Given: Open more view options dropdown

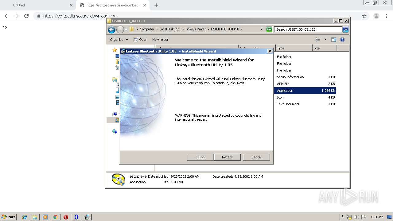Looking at the screenshot, I should tap(325, 40).
